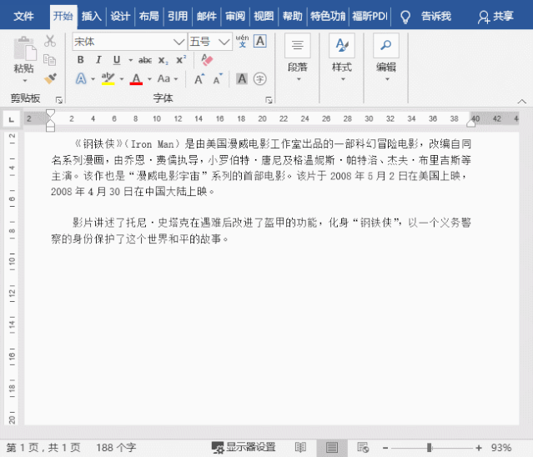Click the Cut scissors icon

click(x=50, y=41)
